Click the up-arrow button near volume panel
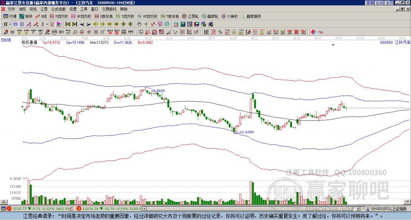This screenshot has width=411, height=220. point(3,202)
